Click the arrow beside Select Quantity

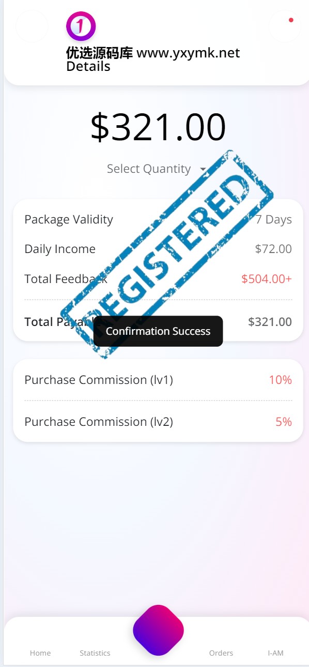tap(203, 170)
